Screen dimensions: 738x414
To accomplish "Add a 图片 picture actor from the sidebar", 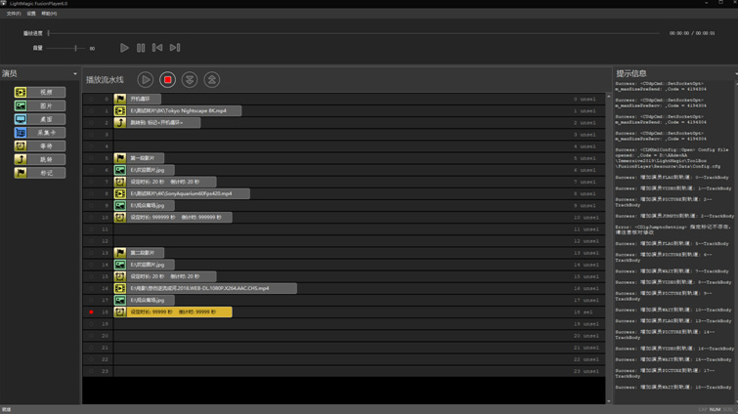I will click(x=40, y=105).
